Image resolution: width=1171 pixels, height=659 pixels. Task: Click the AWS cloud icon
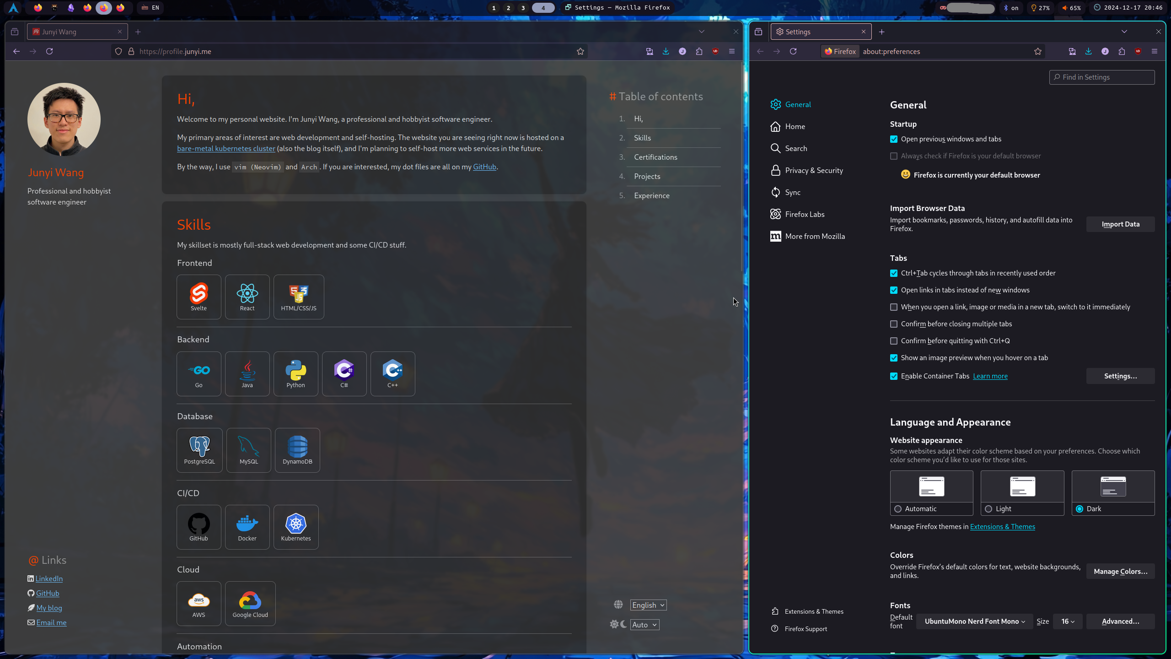(x=199, y=603)
